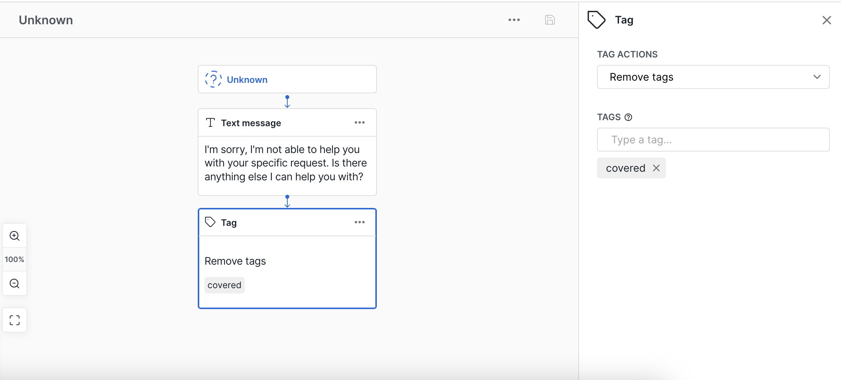Click the text message body content
Image resolution: width=841 pixels, height=380 pixels.
tap(286, 163)
